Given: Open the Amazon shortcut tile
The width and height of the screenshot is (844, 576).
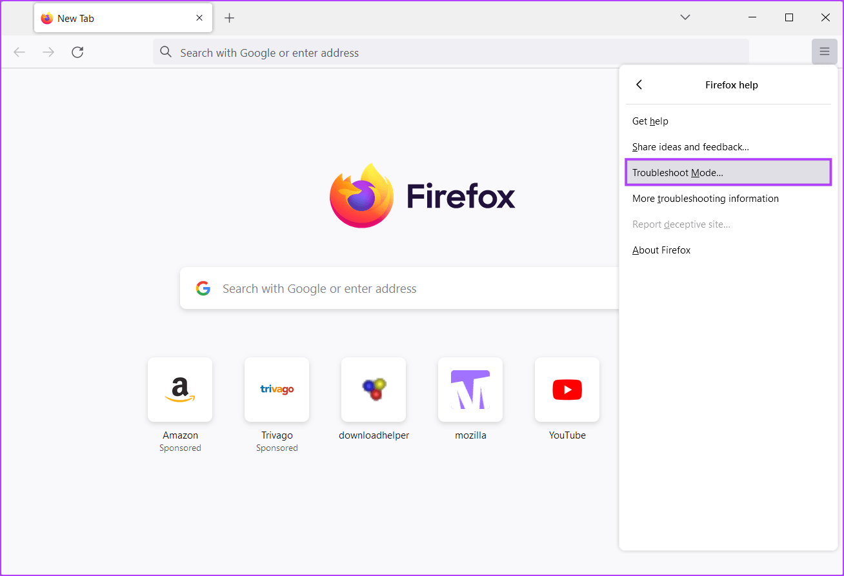Looking at the screenshot, I should point(180,390).
